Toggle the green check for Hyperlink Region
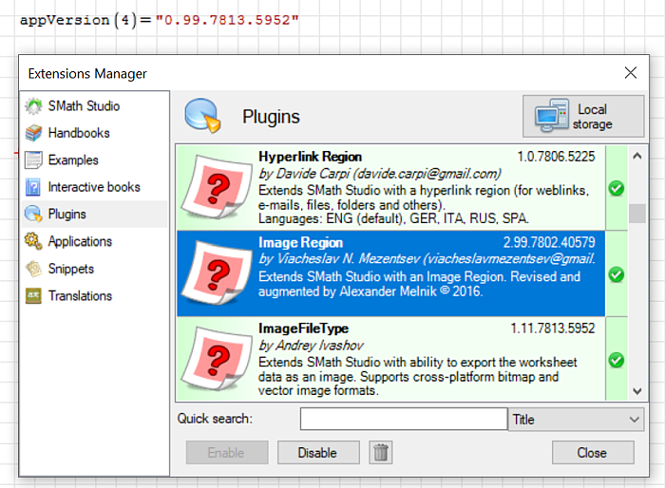 pyautogui.click(x=616, y=188)
